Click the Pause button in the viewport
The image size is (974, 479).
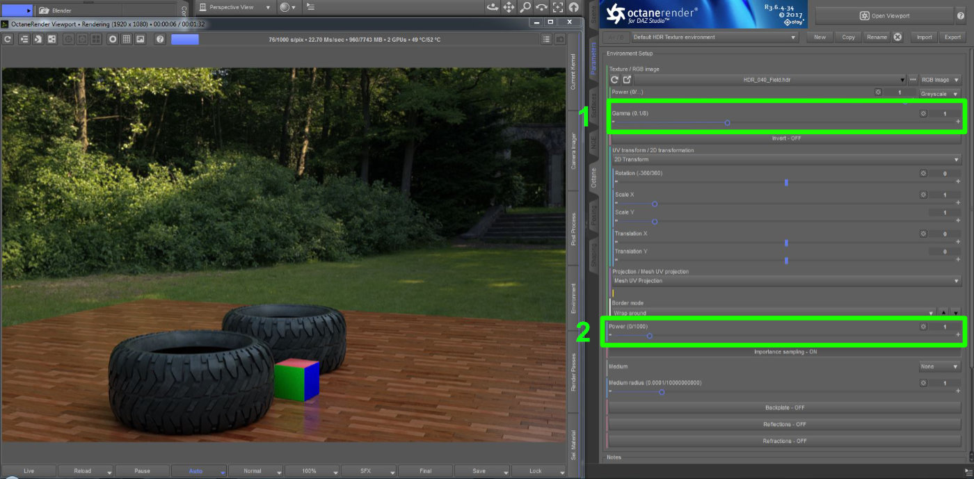(142, 471)
